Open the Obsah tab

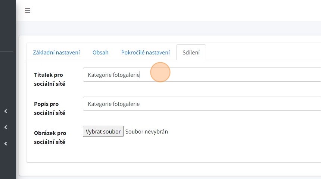pyautogui.click(x=100, y=52)
